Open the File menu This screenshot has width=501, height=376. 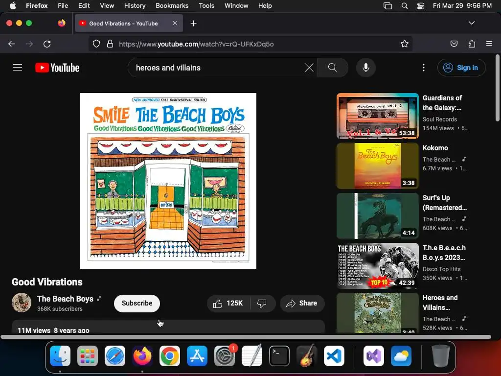click(63, 5)
